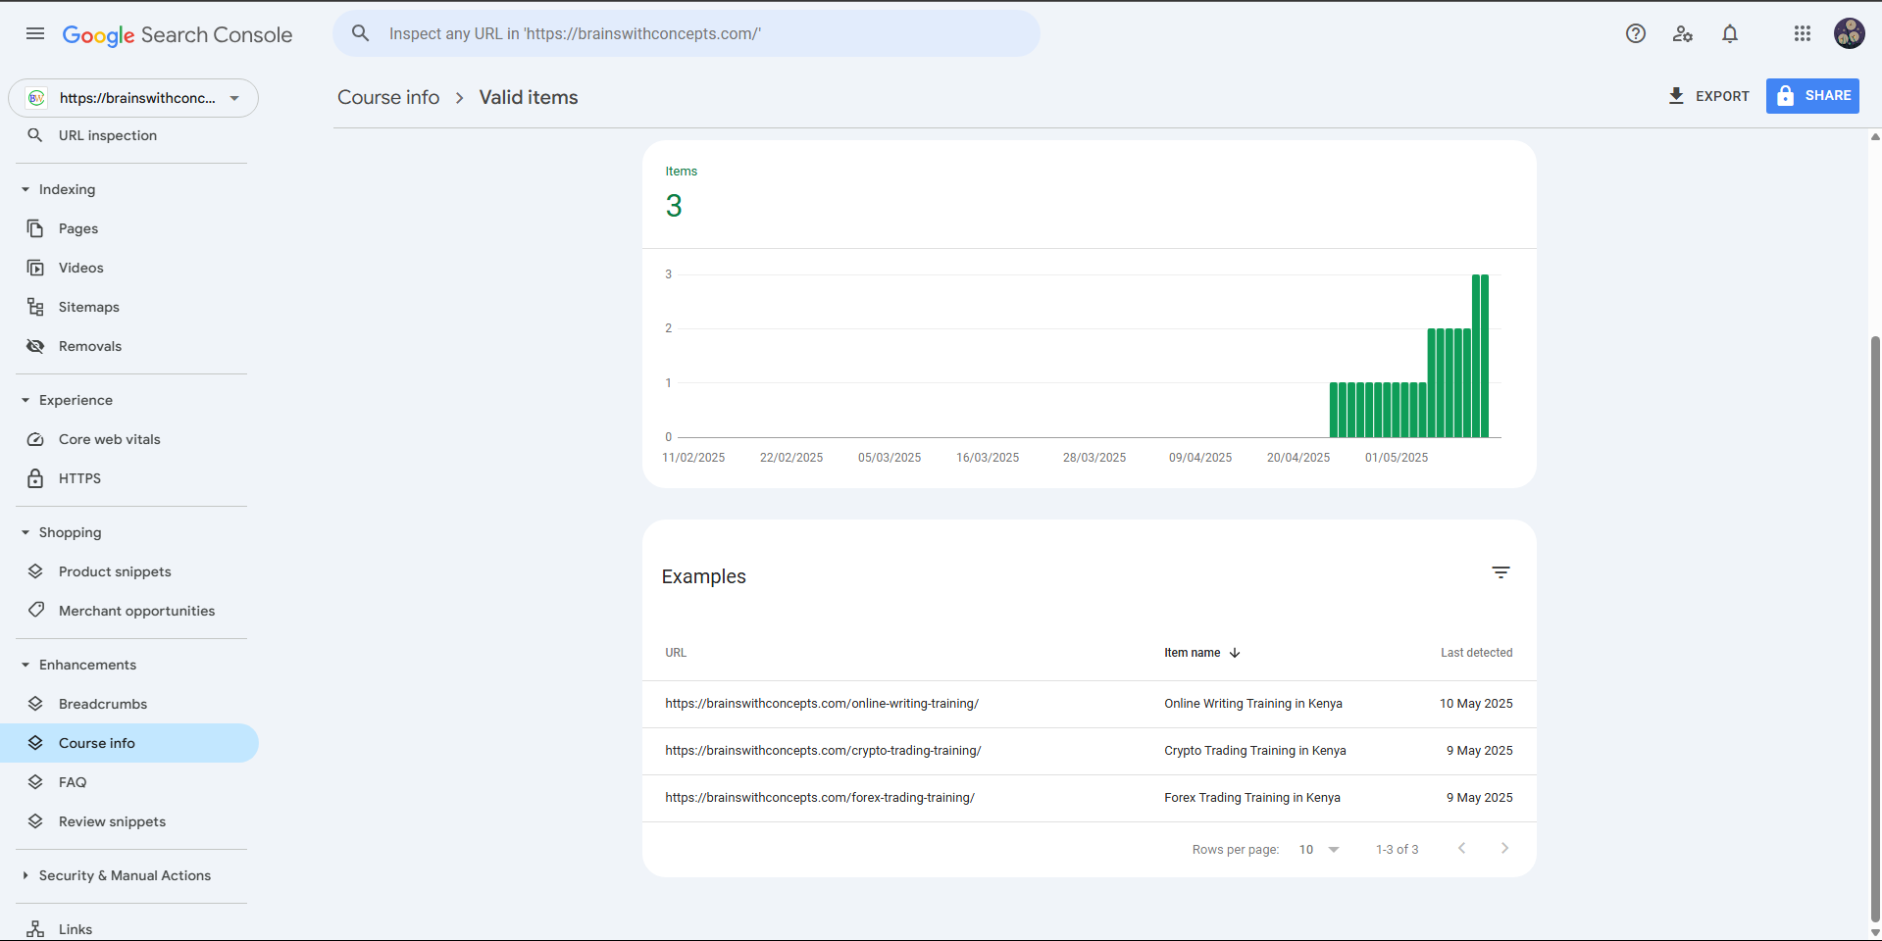The image size is (1882, 941).
Task: Click the Review snippets layers icon
Action: (35, 821)
